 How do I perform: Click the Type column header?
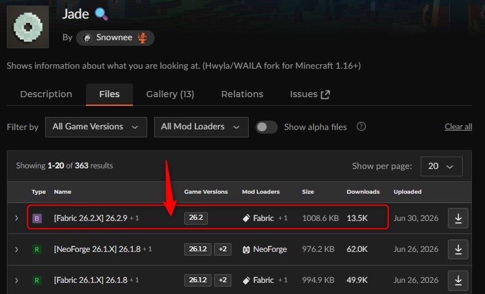click(38, 192)
